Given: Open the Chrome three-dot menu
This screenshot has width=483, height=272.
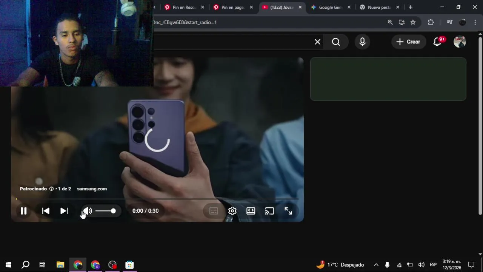Looking at the screenshot, I should point(475,22).
